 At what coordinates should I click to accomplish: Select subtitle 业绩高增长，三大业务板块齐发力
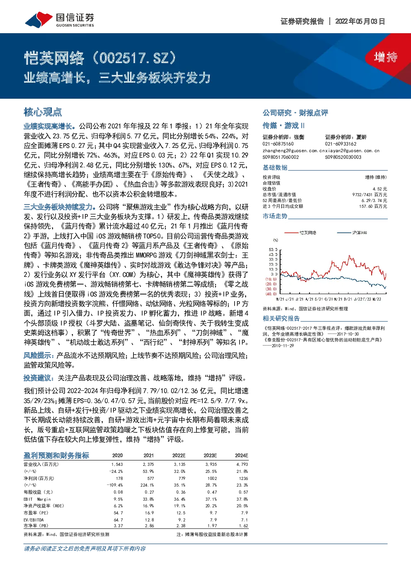[117, 78]
